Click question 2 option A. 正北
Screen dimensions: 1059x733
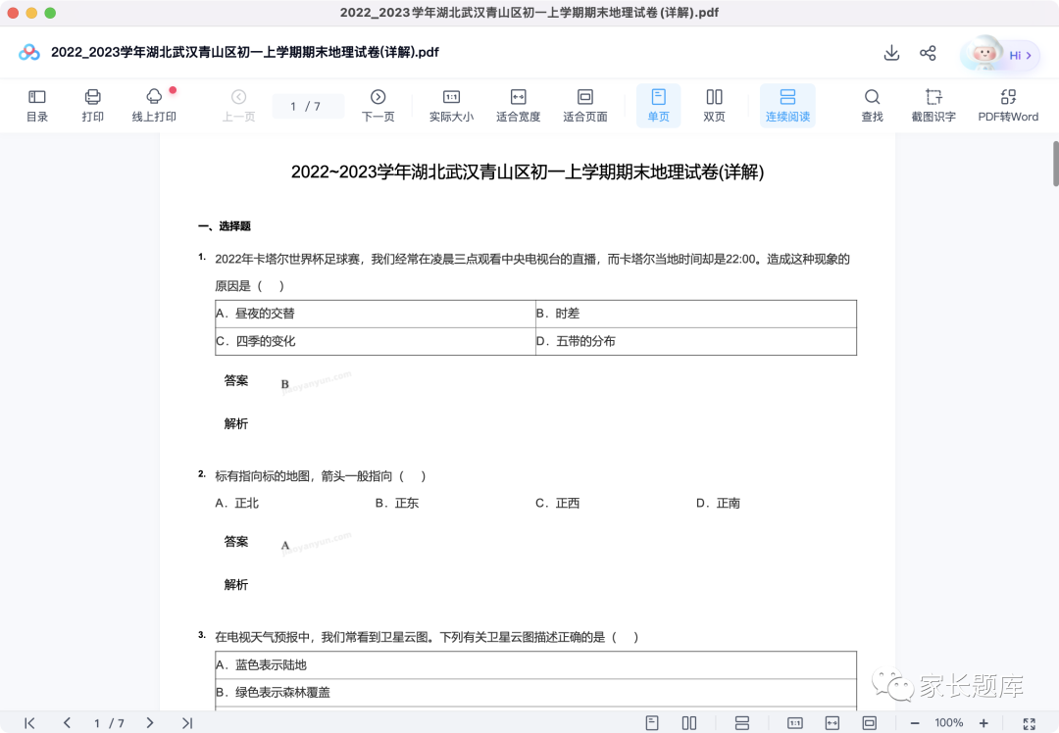237,503
